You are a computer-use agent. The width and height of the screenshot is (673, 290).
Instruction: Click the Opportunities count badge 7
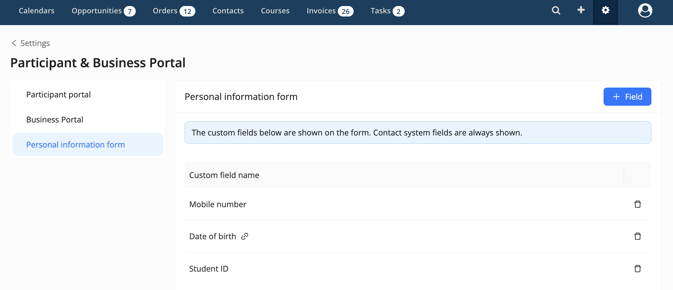[130, 11]
